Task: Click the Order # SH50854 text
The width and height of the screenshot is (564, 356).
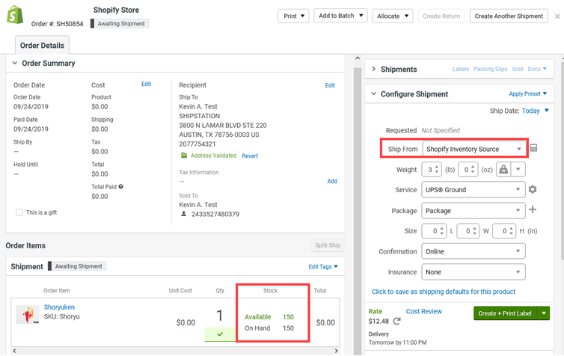Action: [57, 24]
